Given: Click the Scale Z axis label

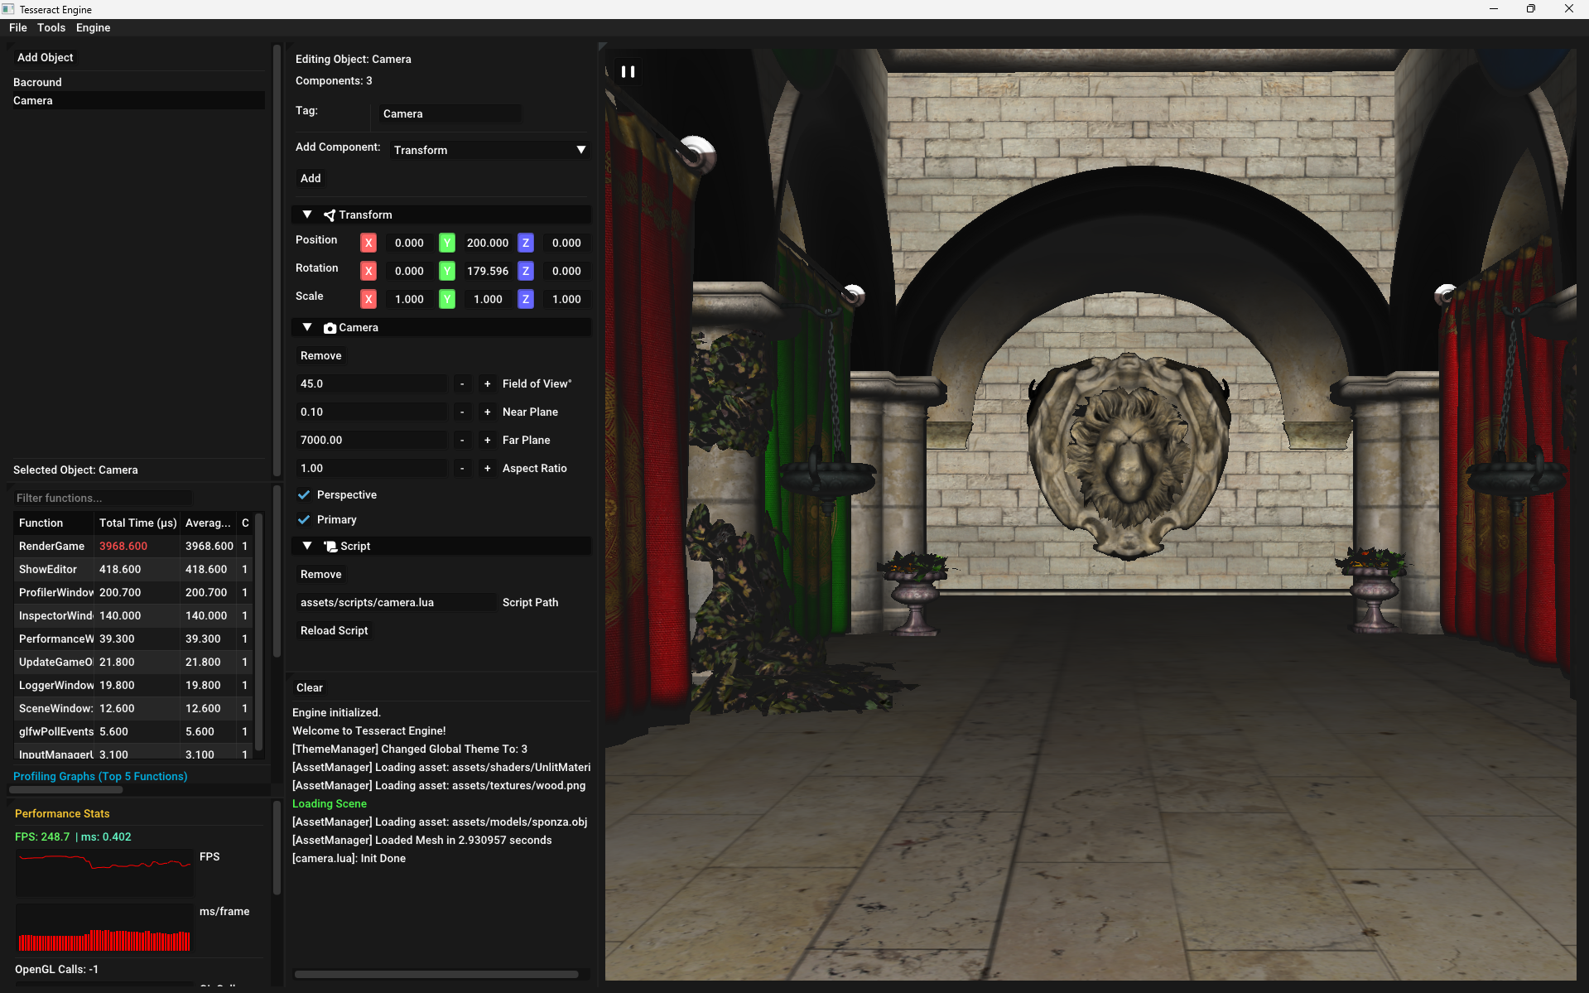Looking at the screenshot, I should pyautogui.click(x=526, y=299).
